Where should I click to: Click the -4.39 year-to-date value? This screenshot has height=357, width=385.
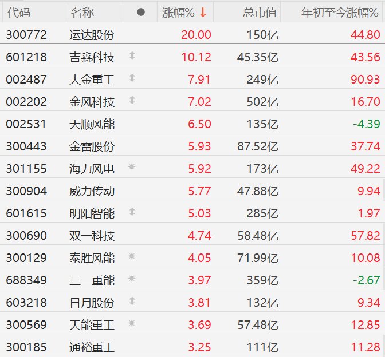366,124
